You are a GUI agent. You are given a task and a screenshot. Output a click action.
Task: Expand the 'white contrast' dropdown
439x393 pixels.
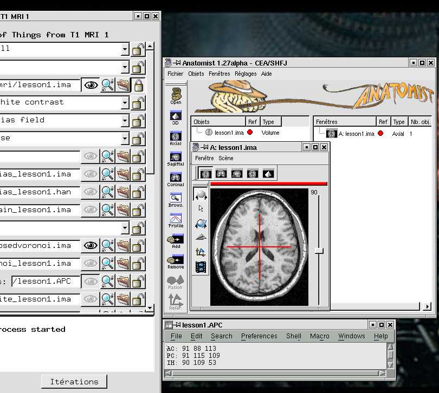tap(125, 103)
